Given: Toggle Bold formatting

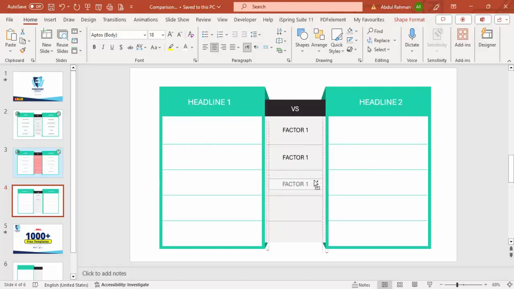Looking at the screenshot, I should [94, 47].
